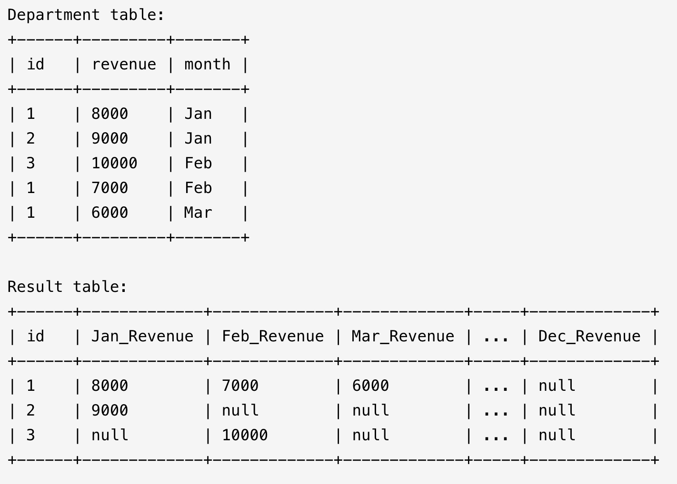677x484 pixels.
Task: Select the Feb_Revenue column header
Action: tap(273, 336)
